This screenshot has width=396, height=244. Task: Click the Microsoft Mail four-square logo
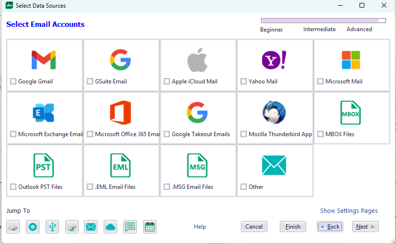[351, 60]
